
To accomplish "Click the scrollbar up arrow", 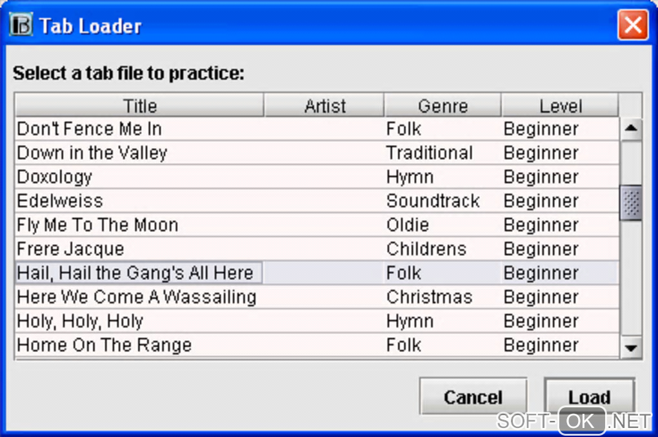I will 630,129.
